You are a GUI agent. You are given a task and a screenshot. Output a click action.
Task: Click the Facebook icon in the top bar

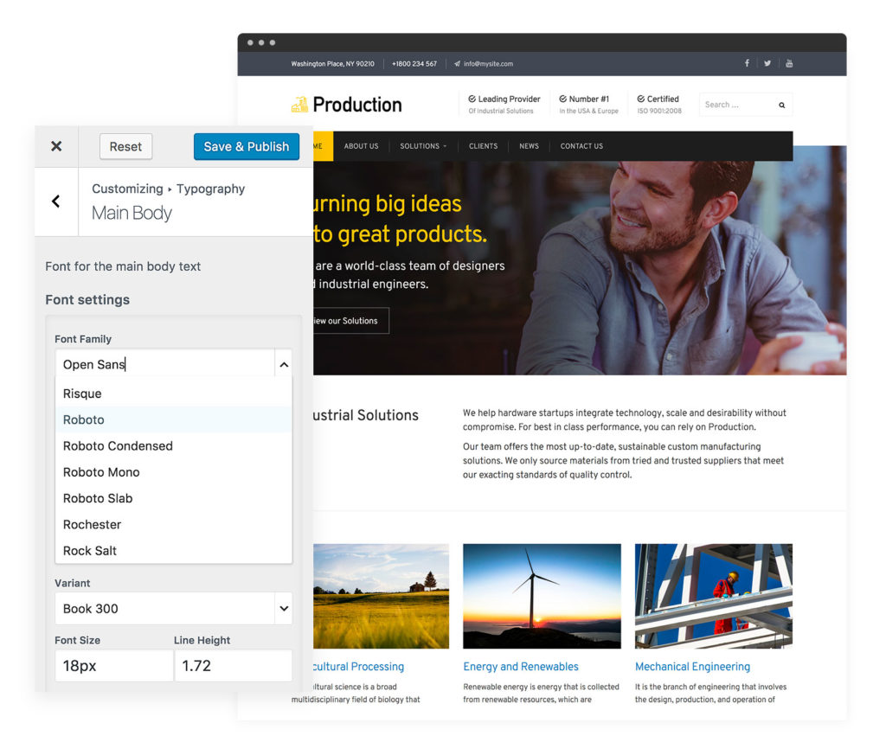(x=747, y=63)
